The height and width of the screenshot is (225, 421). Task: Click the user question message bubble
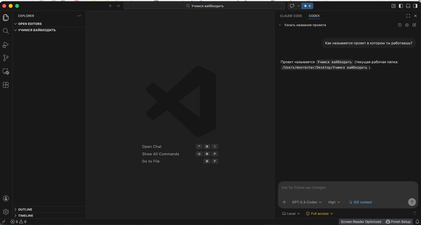[368, 43]
